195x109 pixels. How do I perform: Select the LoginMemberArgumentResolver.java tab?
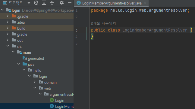click(x=111, y=3)
